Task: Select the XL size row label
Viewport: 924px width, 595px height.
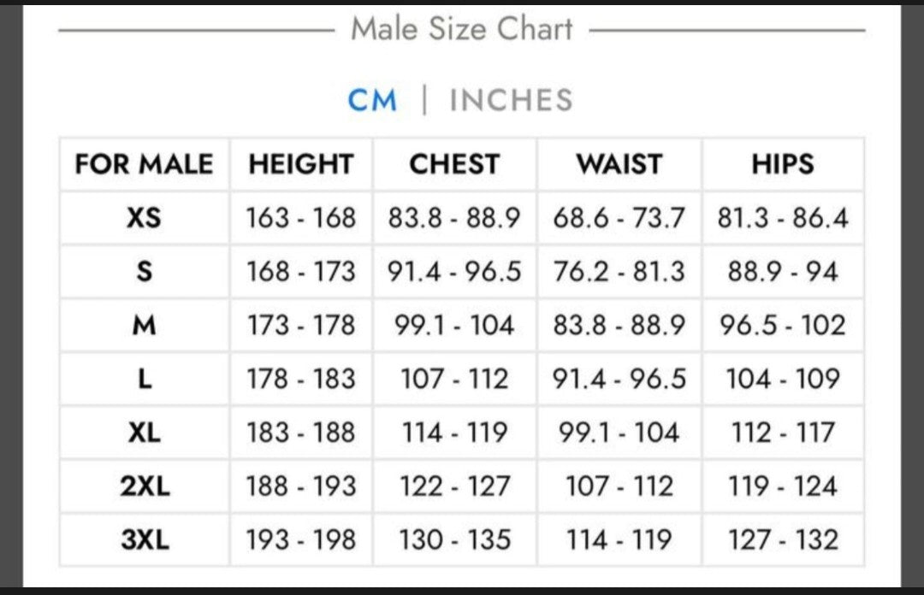Action: (x=145, y=433)
